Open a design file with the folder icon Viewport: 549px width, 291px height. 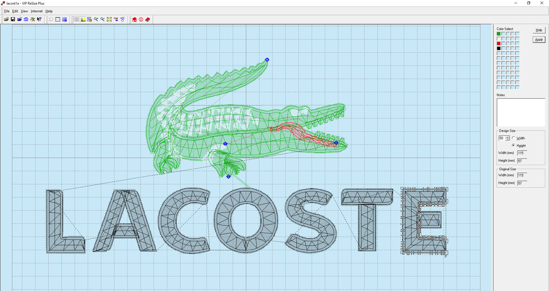pyautogui.click(x=6, y=19)
